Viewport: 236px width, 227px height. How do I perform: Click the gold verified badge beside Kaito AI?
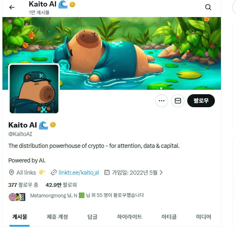pos(53,125)
